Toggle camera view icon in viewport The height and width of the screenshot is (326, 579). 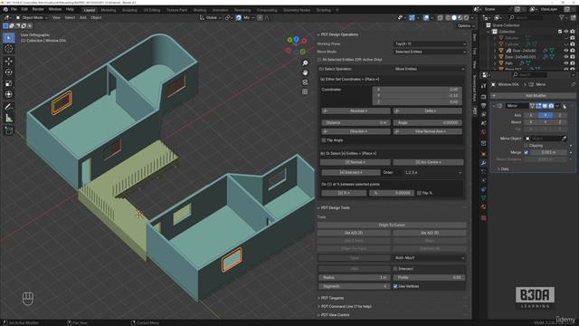click(x=305, y=82)
